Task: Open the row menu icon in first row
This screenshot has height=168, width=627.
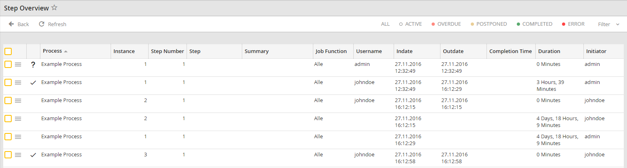Action: (x=18, y=64)
